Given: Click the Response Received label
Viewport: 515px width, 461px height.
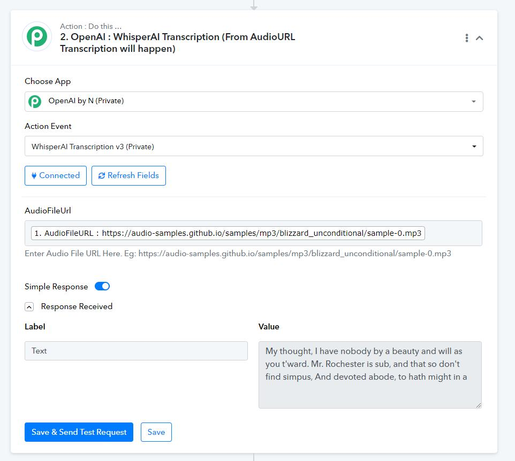Looking at the screenshot, I should 77,306.
